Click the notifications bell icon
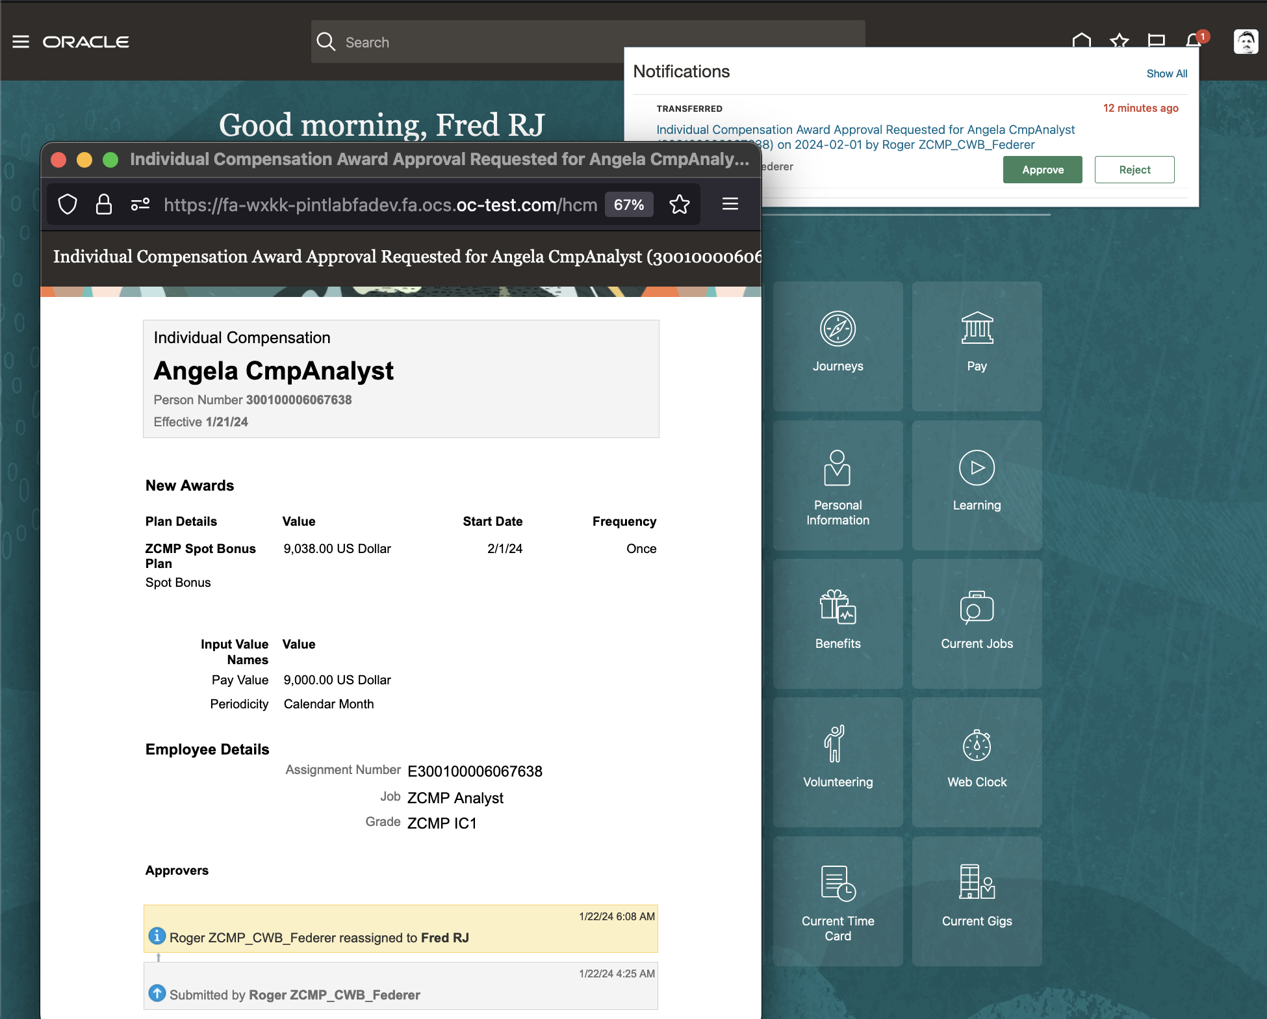 click(1194, 40)
